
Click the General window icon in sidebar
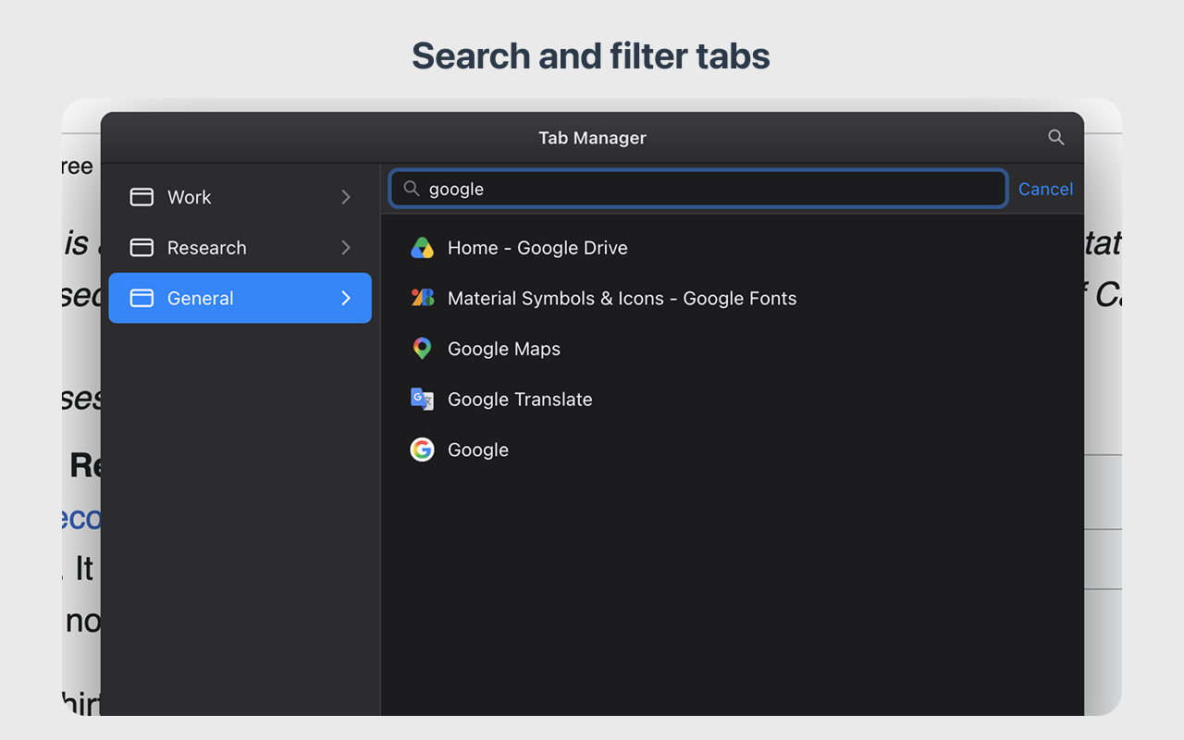pos(142,298)
